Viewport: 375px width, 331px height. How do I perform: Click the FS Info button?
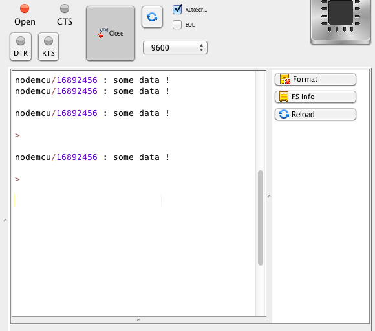point(316,97)
